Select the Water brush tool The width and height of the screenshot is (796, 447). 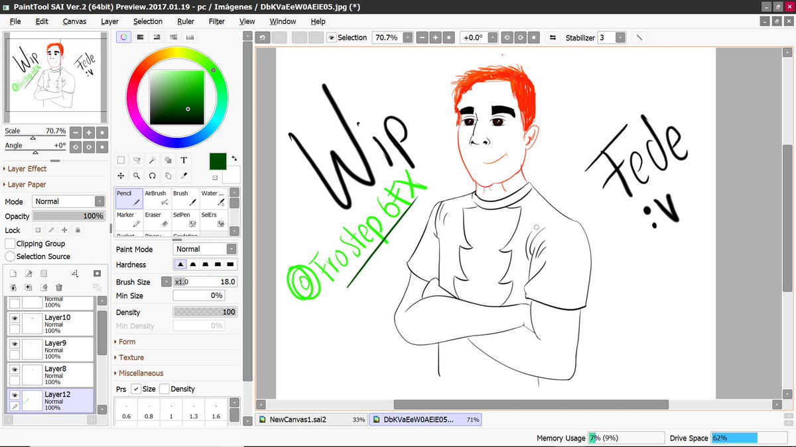(214, 199)
